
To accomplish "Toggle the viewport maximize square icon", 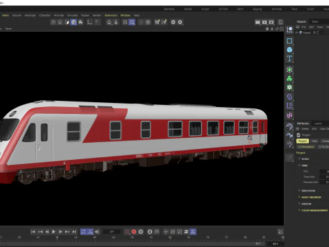I will [282, 29].
